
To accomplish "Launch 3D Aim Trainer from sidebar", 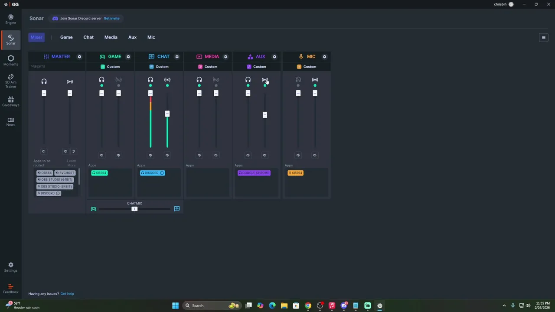I will 11,81.
